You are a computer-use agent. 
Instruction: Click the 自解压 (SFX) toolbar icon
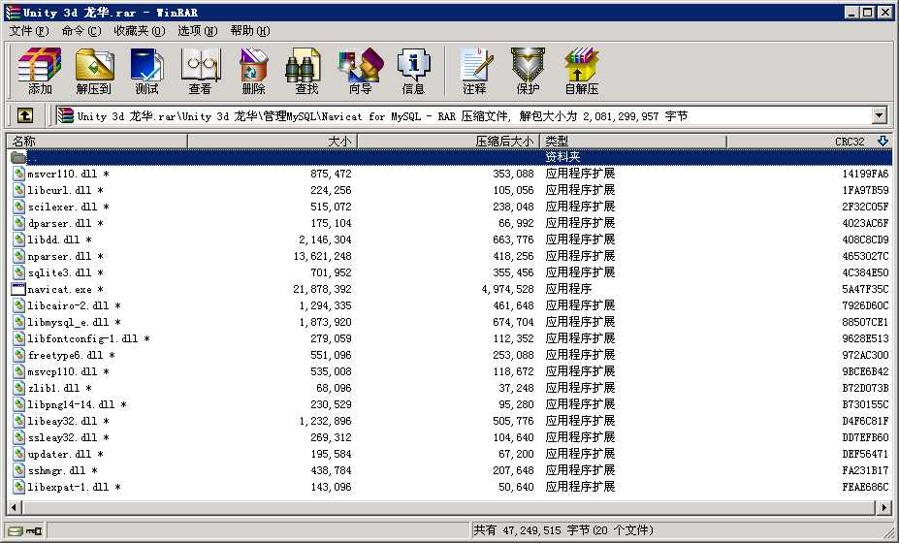pyautogui.click(x=581, y=71)
